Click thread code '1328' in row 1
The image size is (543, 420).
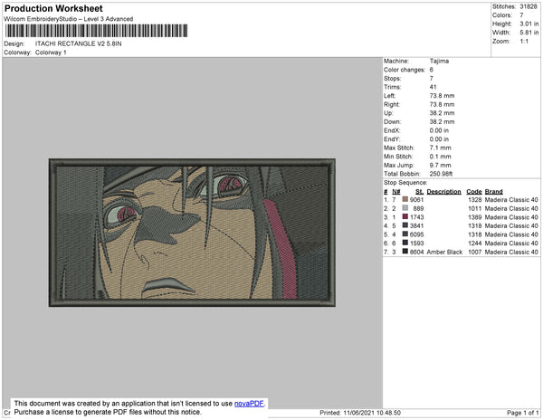[x=475, y=200]
